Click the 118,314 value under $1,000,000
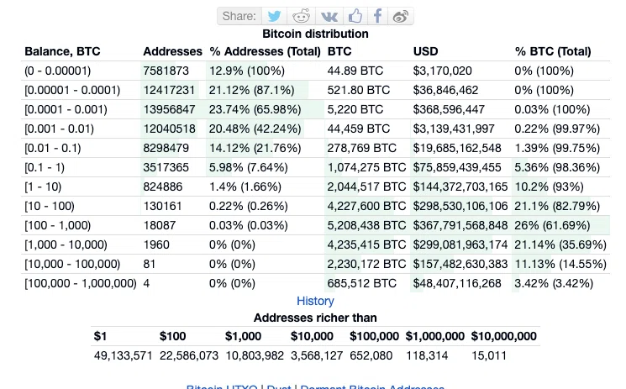The image size is (626, 389). 427,355
